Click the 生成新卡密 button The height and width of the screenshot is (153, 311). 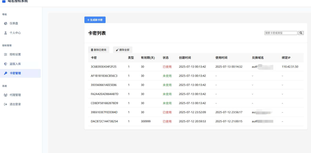pyautogui.click(x=95, y=20)
